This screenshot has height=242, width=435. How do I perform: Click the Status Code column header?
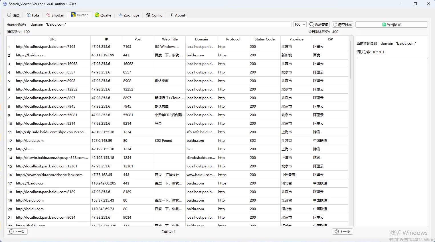(265, 39)
